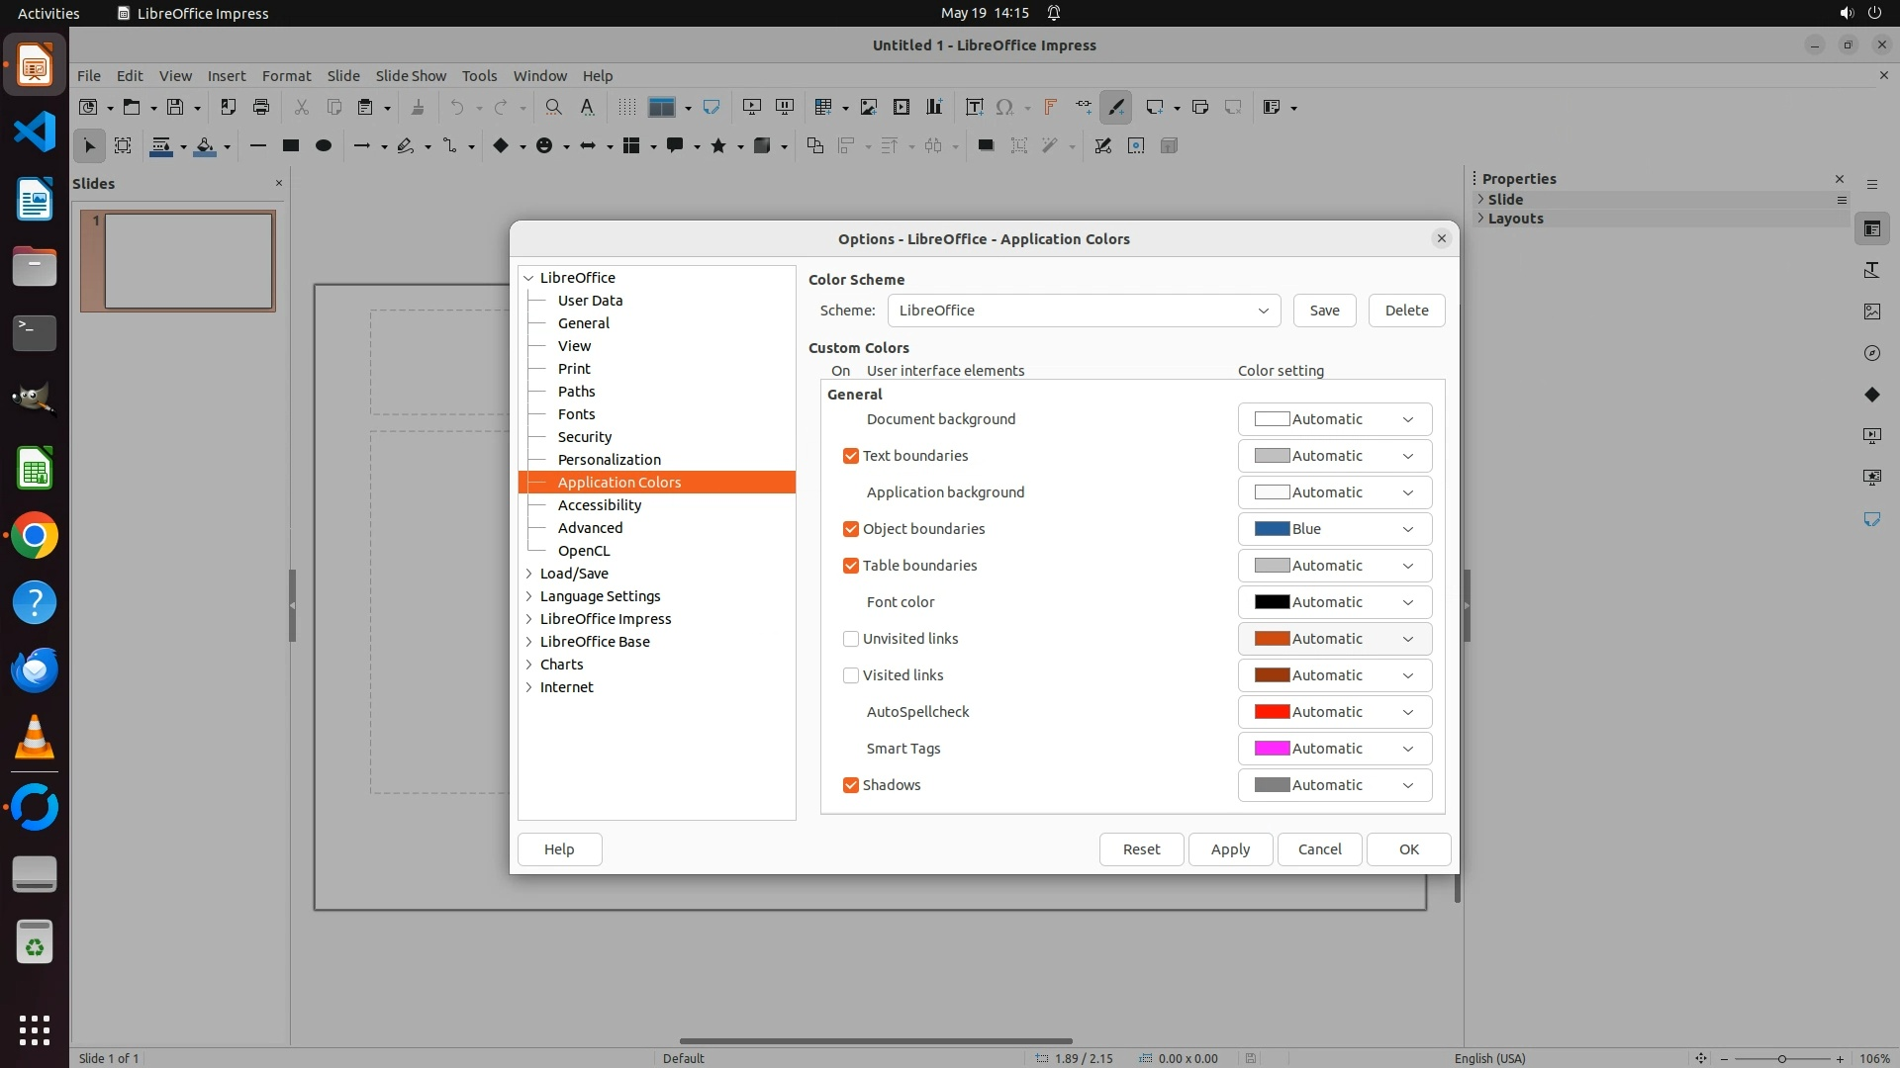Click the Print icon in toolbar
The height and width of the screenshot is (1068, 1900).
261,107
